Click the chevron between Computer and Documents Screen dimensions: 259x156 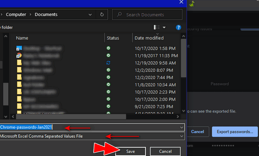click(x=30, y=14)
